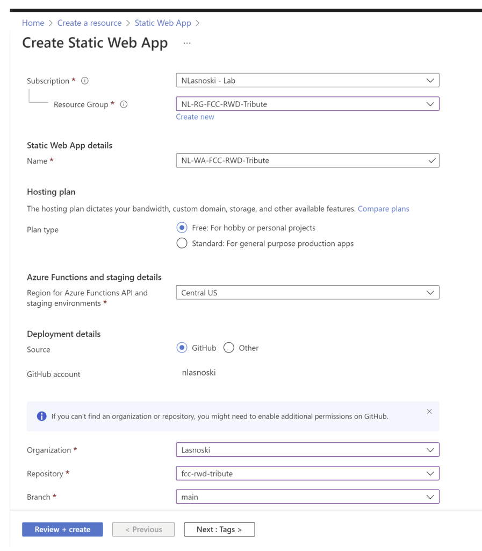
Task: Go to Home breadcrumb
Action: 33,23
